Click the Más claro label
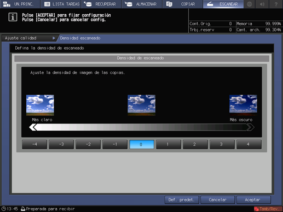 tap(42, 120)
